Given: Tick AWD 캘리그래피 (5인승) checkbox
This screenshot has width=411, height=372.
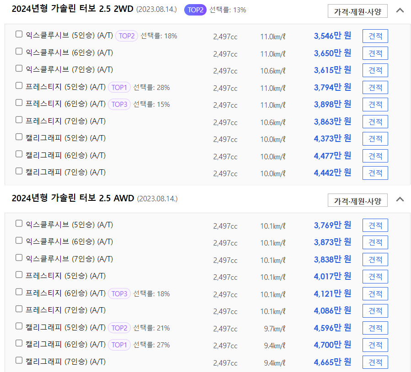Looking at the screenshot, I should [x=19, y=326].
